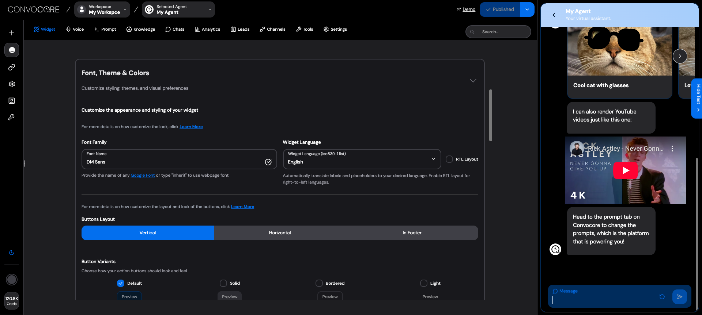Click the Preview button under Light

(430, 296)
